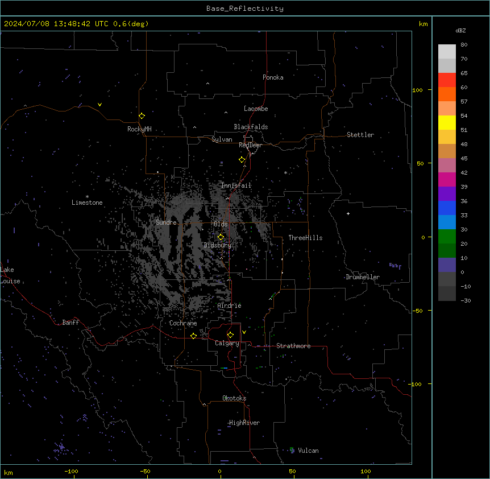This screenshot has height=479, width=490.
Task: Click the dark orange swatch between 60 and 57
Action: 447,94
